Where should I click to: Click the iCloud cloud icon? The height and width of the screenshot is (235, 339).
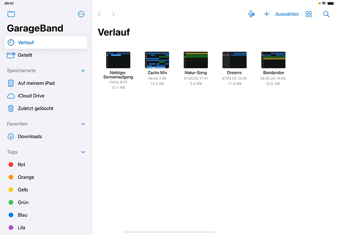click(11, 96)
